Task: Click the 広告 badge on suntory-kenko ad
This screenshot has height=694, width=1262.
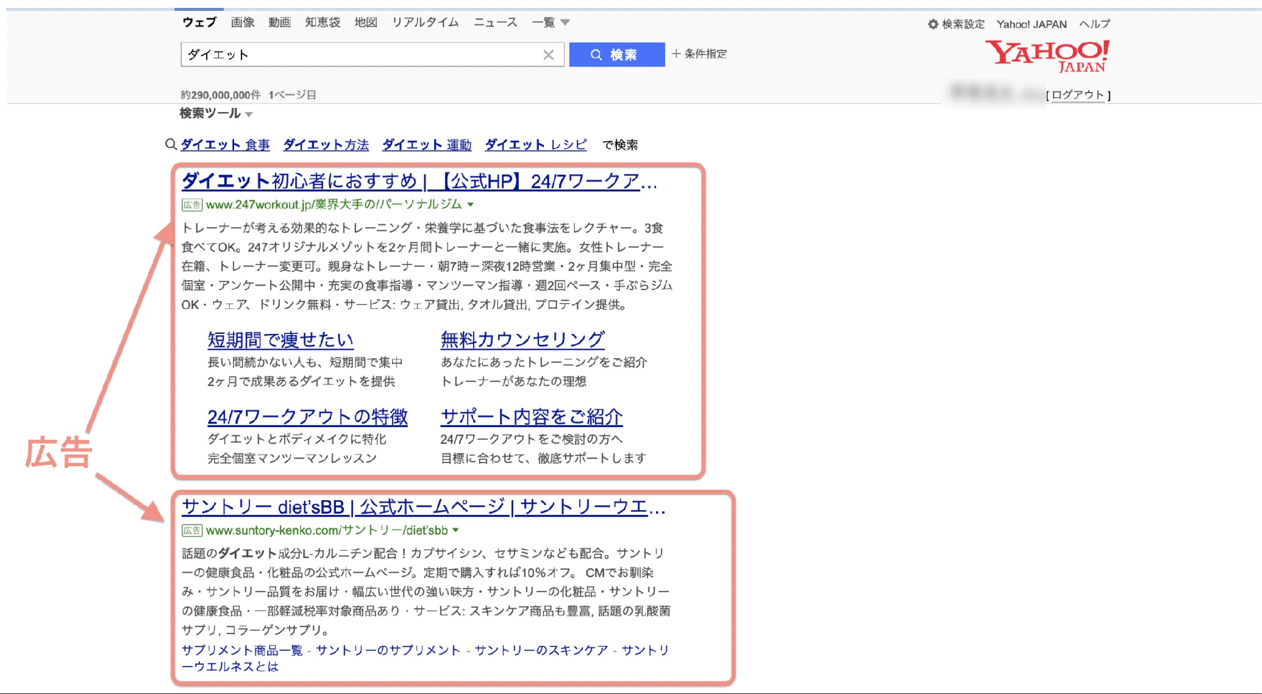Action: tap(191, 531)
